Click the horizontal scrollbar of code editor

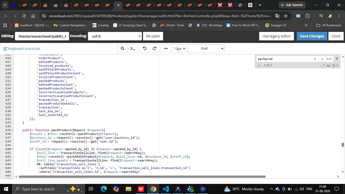click(142, 177)
